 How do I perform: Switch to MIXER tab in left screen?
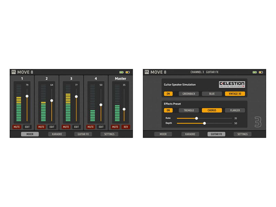30,134
